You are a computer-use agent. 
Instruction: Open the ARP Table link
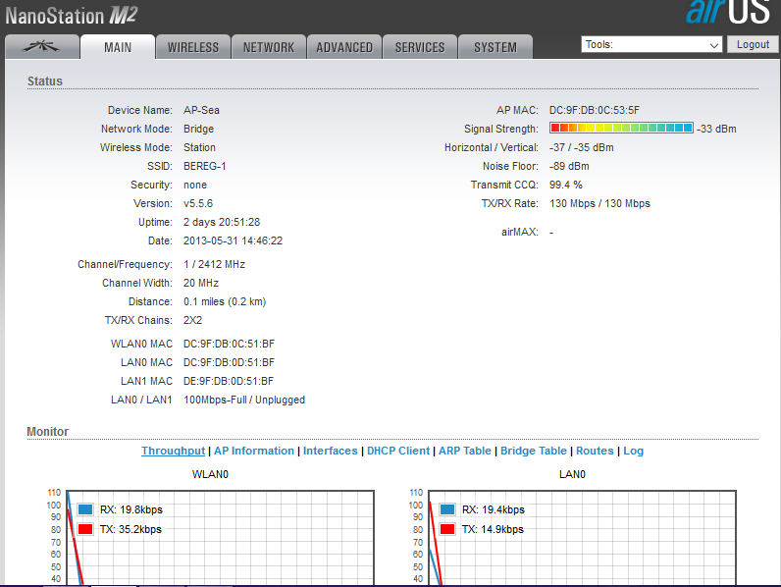[465, 451]
